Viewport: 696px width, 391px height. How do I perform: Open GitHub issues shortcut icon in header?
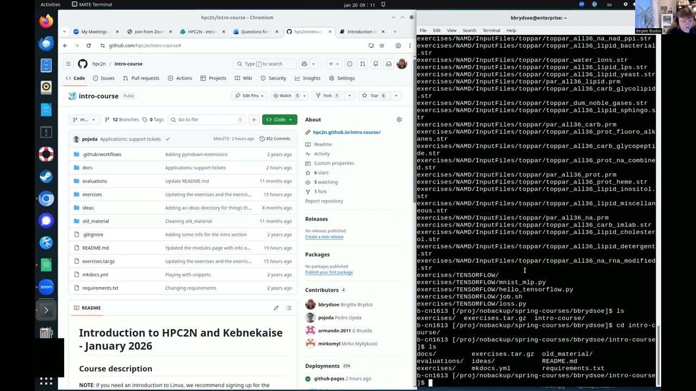click(350, 64)
